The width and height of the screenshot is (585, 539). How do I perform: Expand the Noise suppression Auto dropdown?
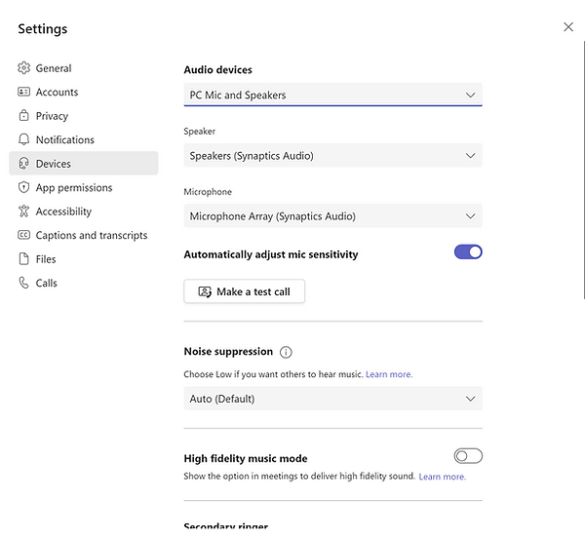(332, 399)
